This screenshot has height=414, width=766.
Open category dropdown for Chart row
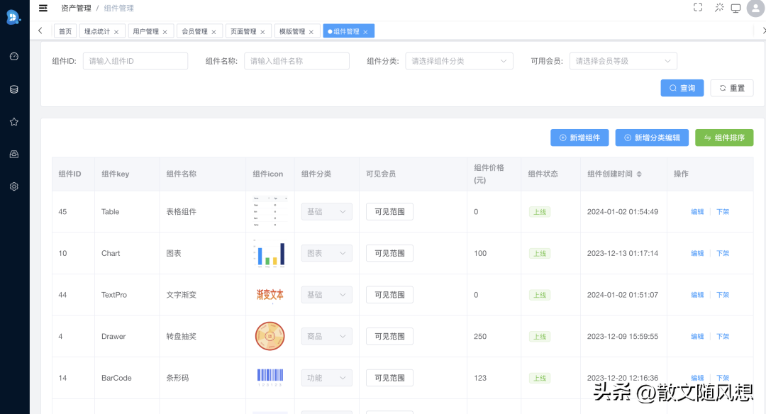tap(326, 253)
